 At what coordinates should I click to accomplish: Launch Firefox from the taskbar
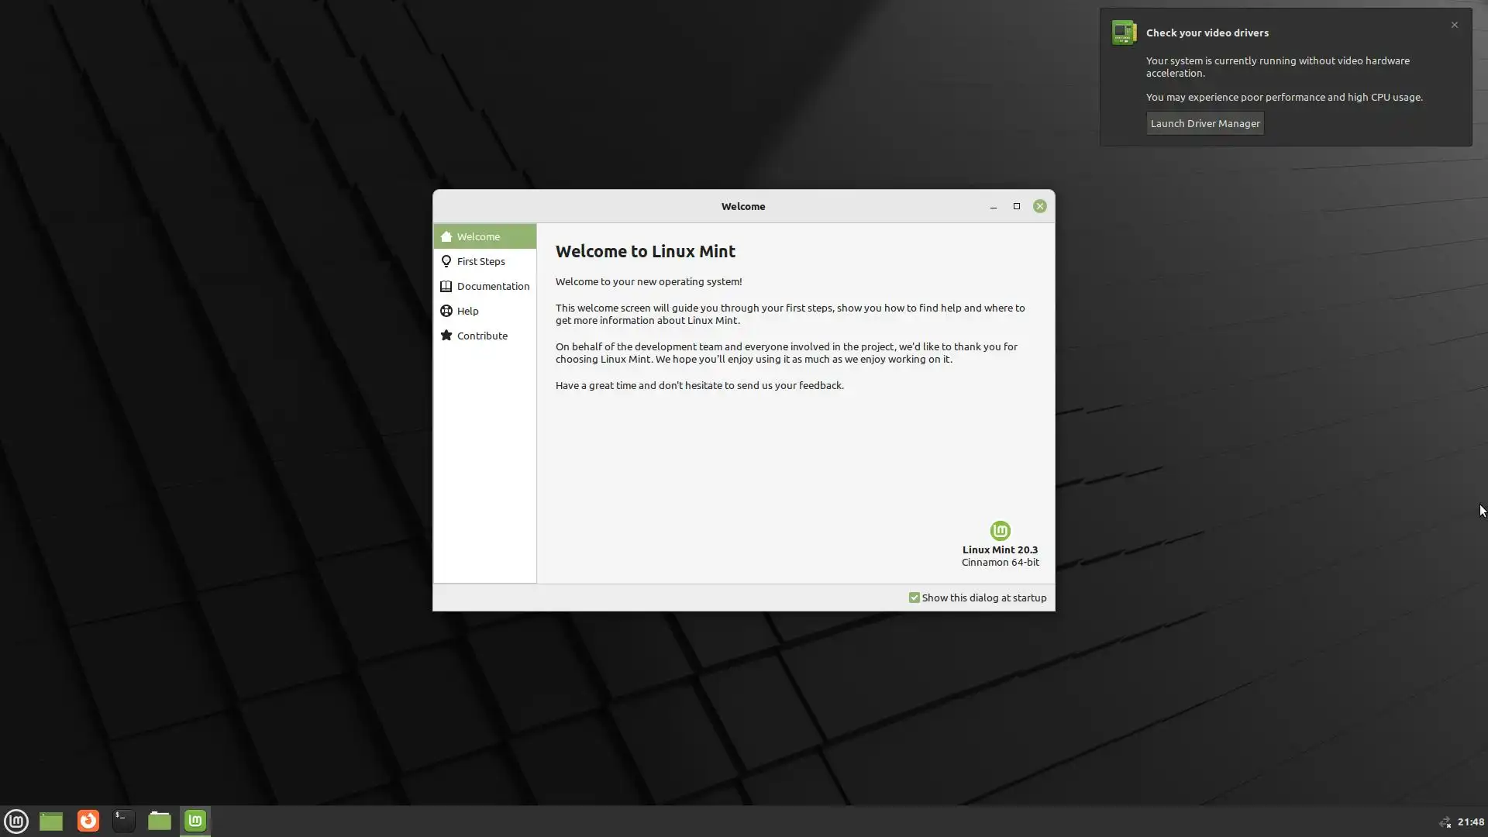(88, 821)
